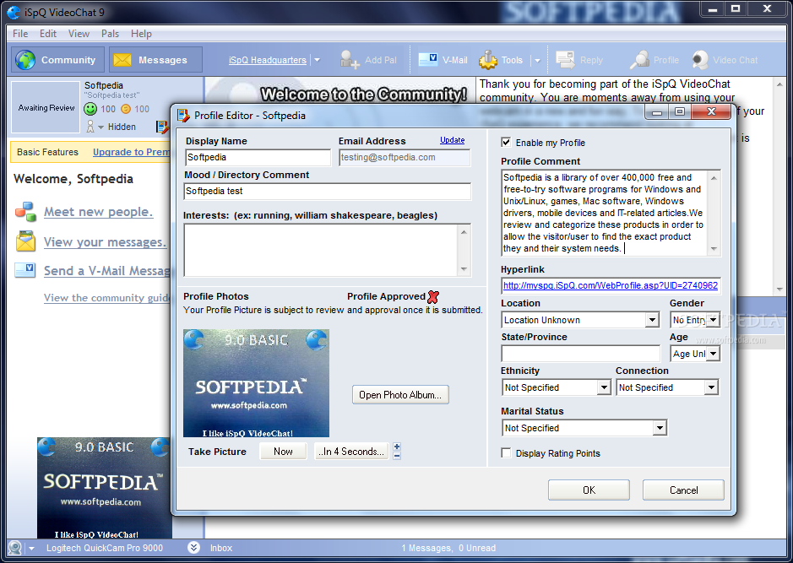Click the Open Photo Album button
793x563 pixels.
tap(400, 395)
